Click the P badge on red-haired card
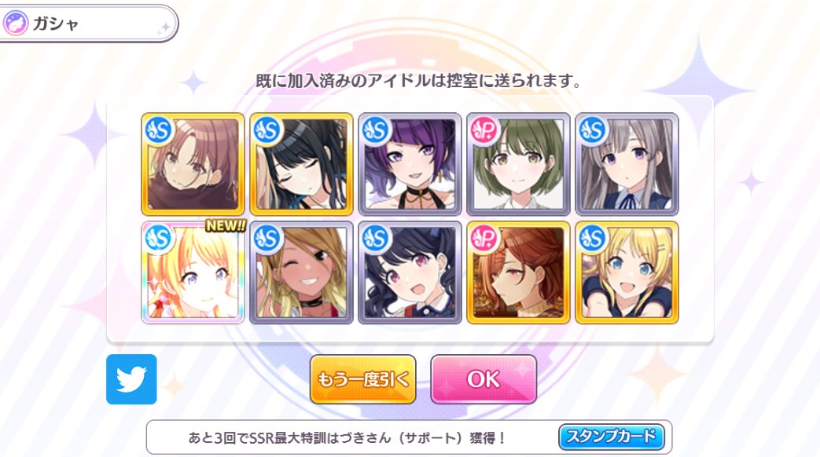 (484, 238)
